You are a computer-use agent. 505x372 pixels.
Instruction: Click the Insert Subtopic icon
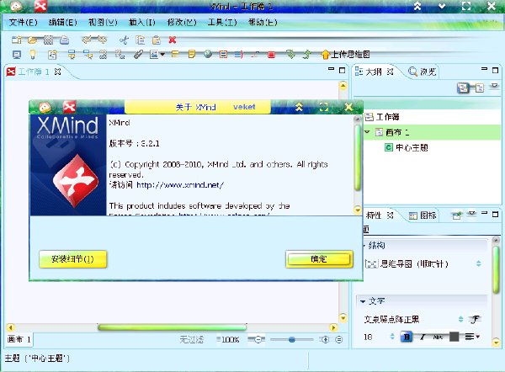[88, 55]
